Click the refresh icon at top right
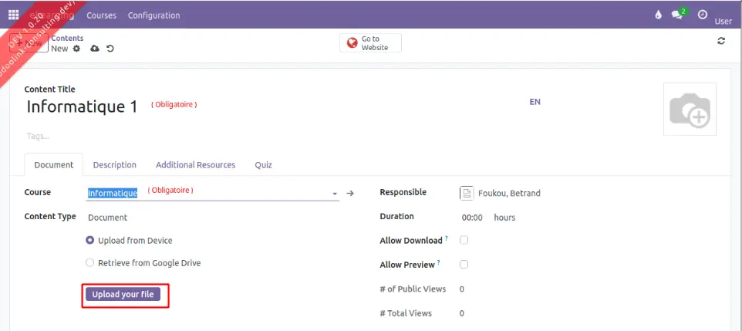Screen dimensions: 742x331 721,42
